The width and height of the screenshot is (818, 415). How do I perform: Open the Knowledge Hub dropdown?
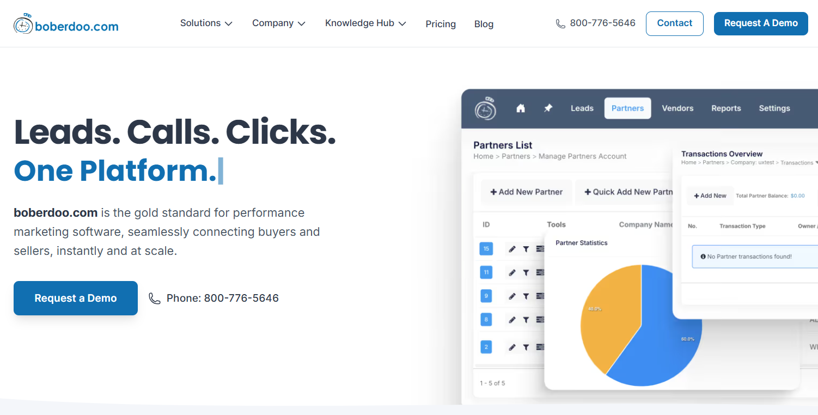[x=365, y=23]
